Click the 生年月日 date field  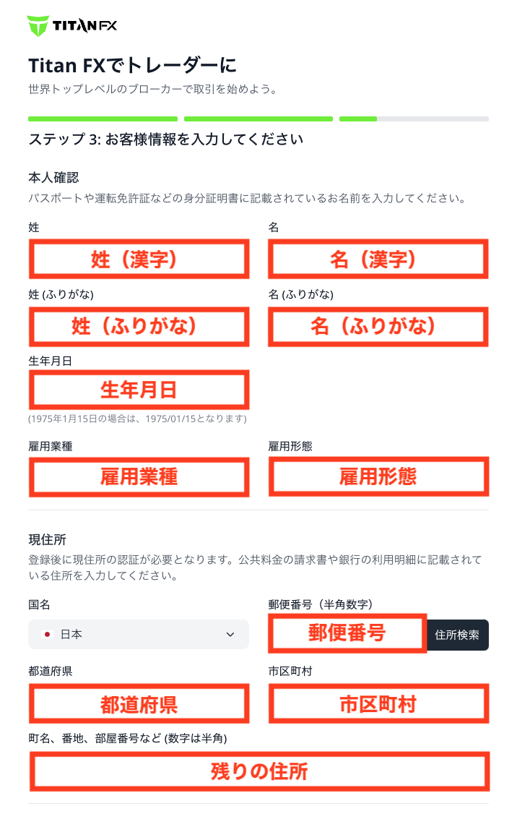tap(139, 390)
